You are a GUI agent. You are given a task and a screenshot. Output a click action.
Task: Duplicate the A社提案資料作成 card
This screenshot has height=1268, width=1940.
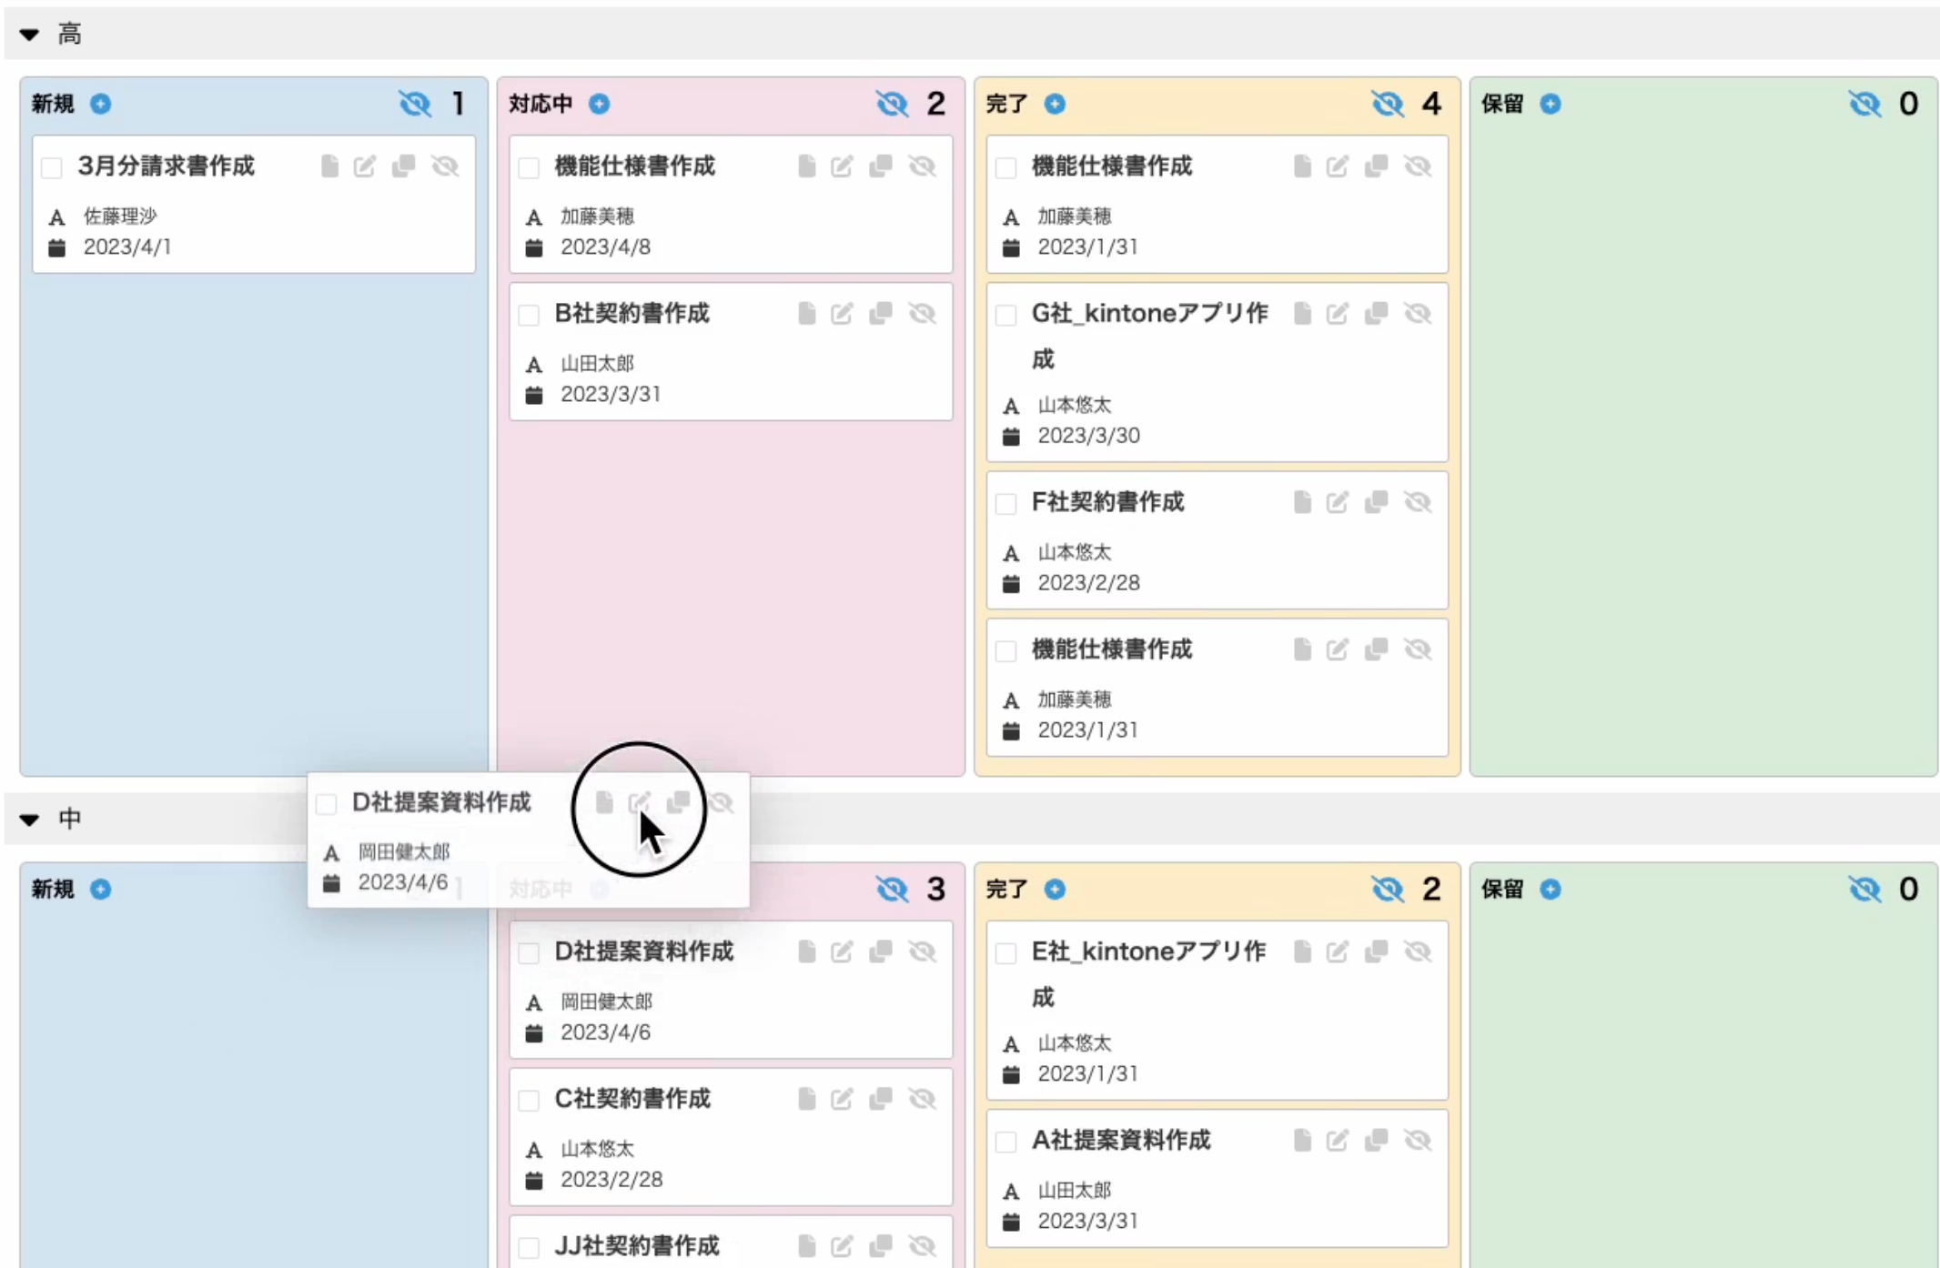click(1376, 1140)
